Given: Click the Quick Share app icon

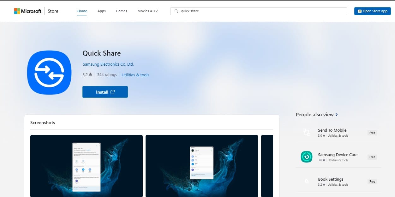Looking at the screenshot, I should [x=50, y=72].
